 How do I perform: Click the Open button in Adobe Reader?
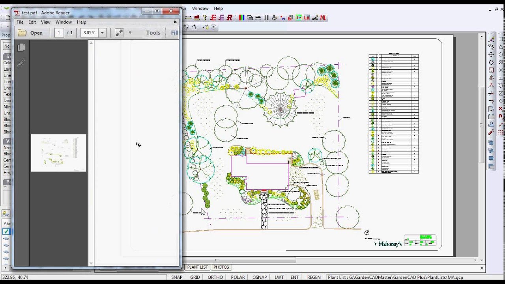pyautogui.click(x=30, y=33)
